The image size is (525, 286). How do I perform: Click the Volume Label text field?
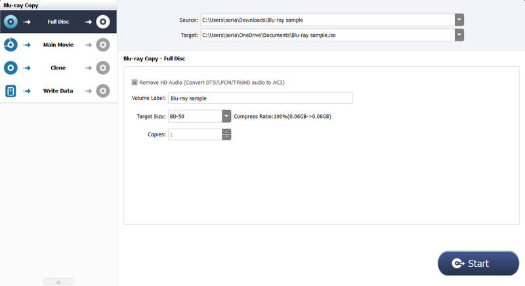(x=260, y=98)
